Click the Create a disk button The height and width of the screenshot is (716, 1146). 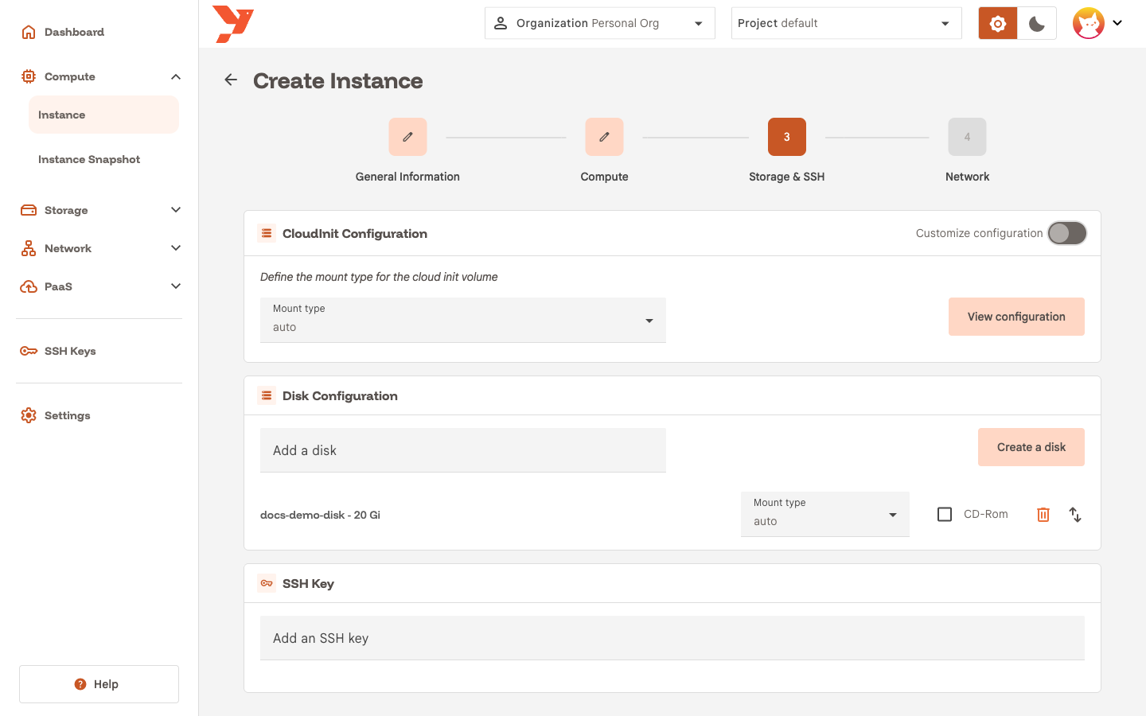pyautogui.click(x=1031, y=447)
